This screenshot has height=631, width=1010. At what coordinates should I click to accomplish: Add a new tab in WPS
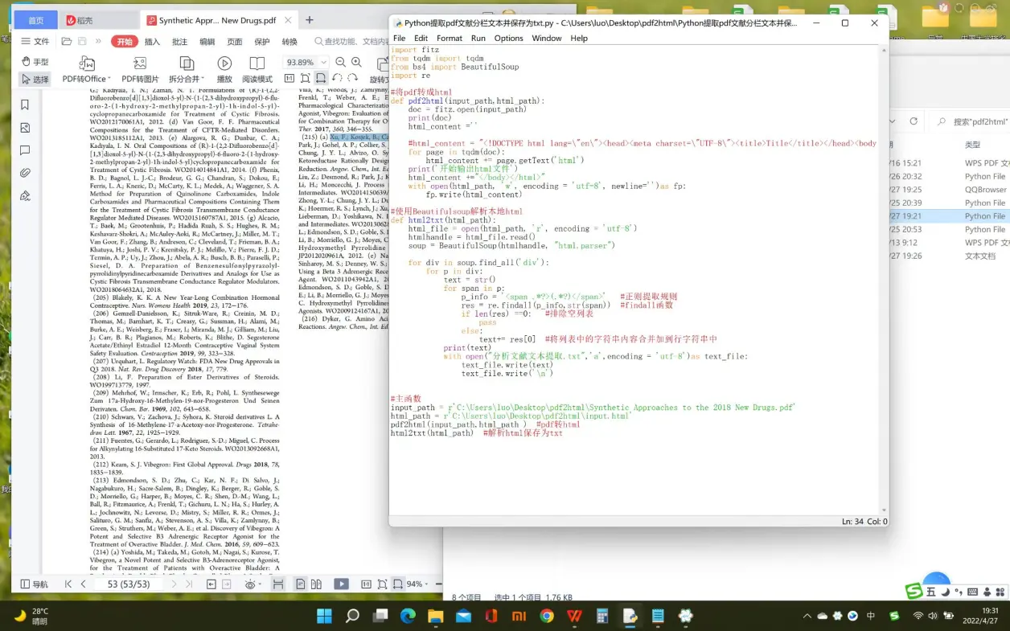point(310,20)
